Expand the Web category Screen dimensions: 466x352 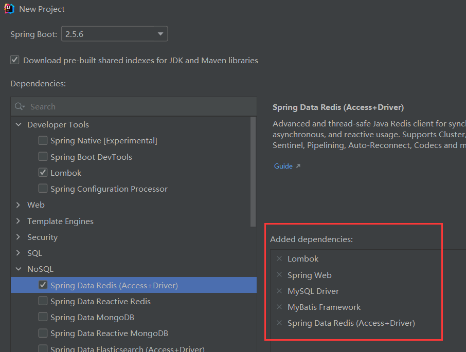pos(19,205)
